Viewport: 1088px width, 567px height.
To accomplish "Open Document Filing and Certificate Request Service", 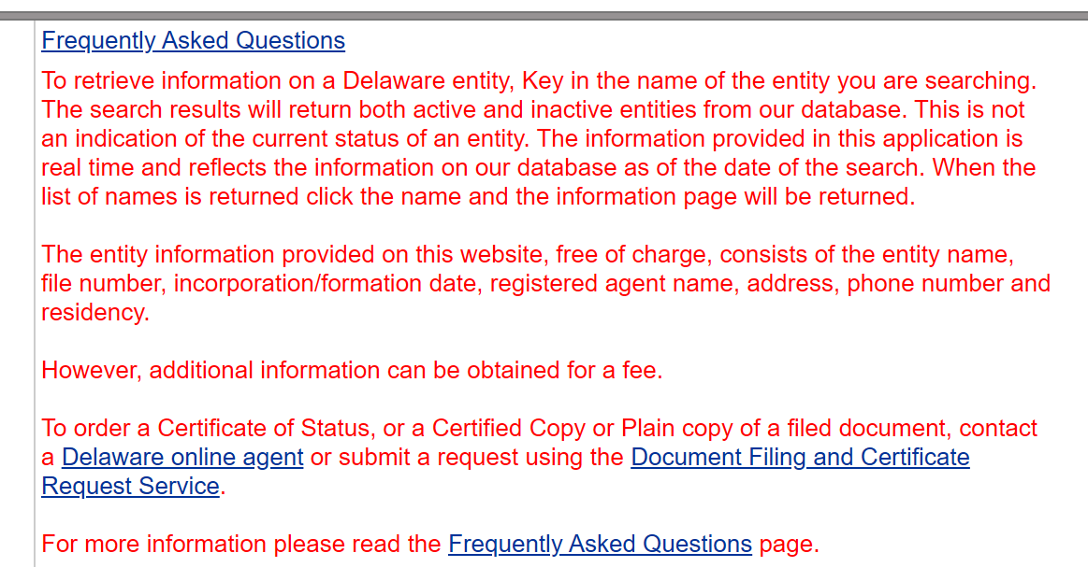I will click(800, 458).
